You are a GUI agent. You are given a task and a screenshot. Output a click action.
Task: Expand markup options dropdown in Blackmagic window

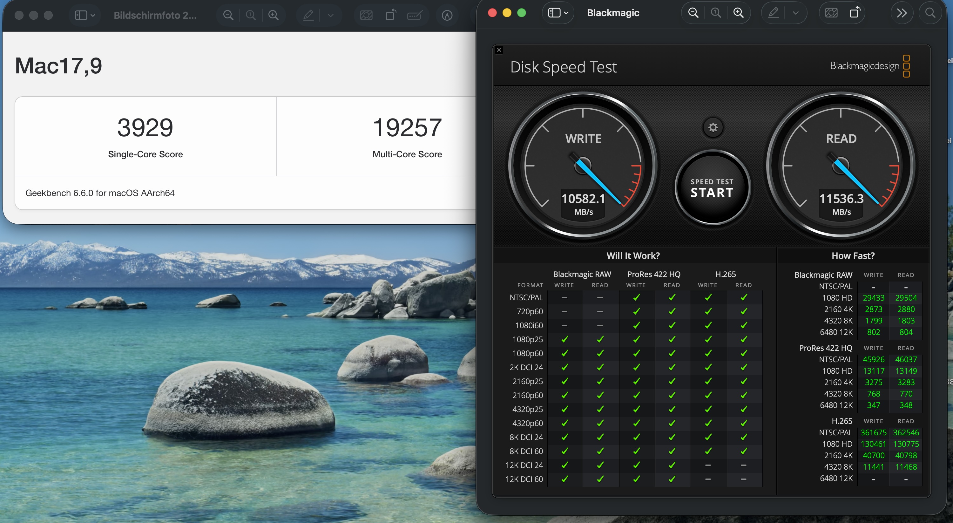pos(795,13)
